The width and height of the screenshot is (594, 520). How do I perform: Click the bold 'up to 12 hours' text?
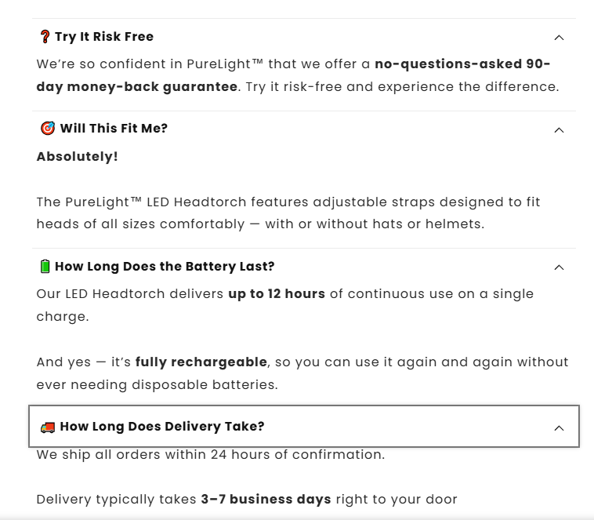tap(277, 294)
